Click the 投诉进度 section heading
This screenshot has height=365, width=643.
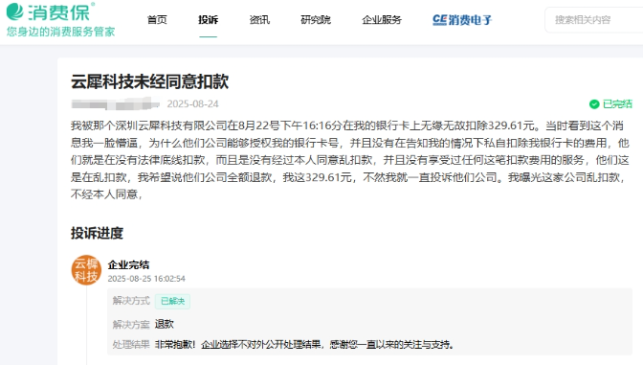97,233
